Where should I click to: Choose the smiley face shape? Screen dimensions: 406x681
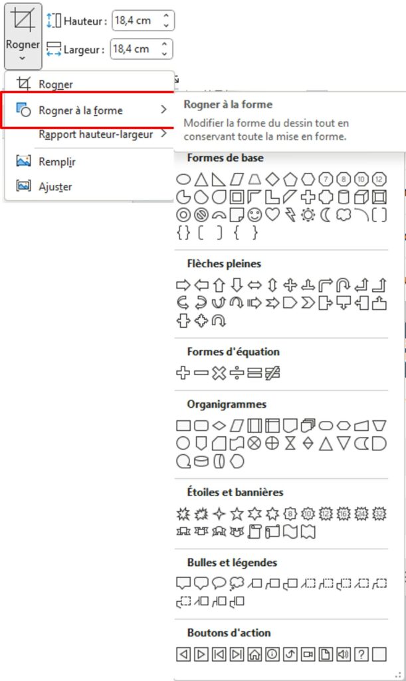254,215
